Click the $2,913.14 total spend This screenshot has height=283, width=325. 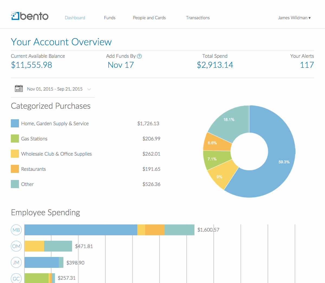tap(215, 65)
